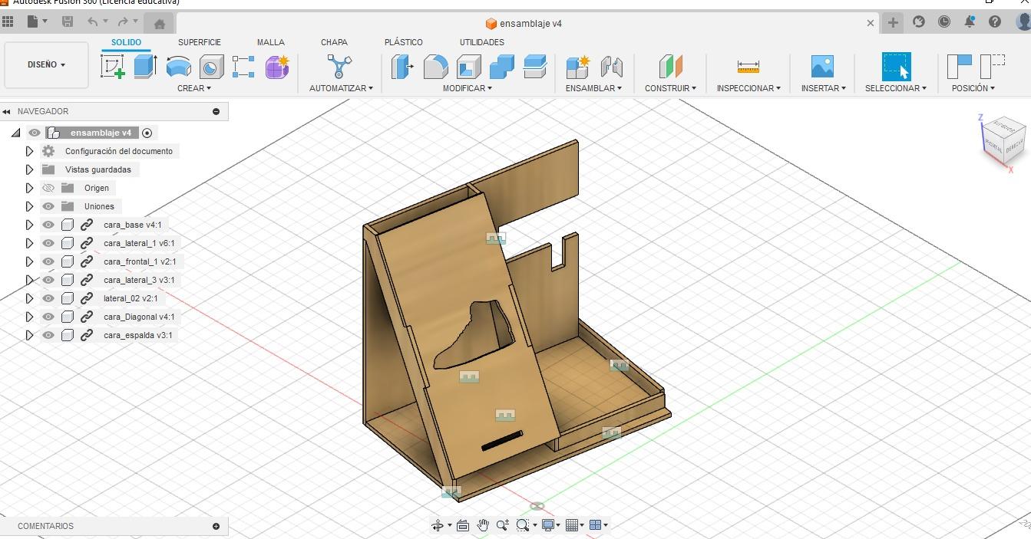Collapse the NAVEGADOR panel
The width and height of the screenshot is (1031, 539).
[7, 111]
